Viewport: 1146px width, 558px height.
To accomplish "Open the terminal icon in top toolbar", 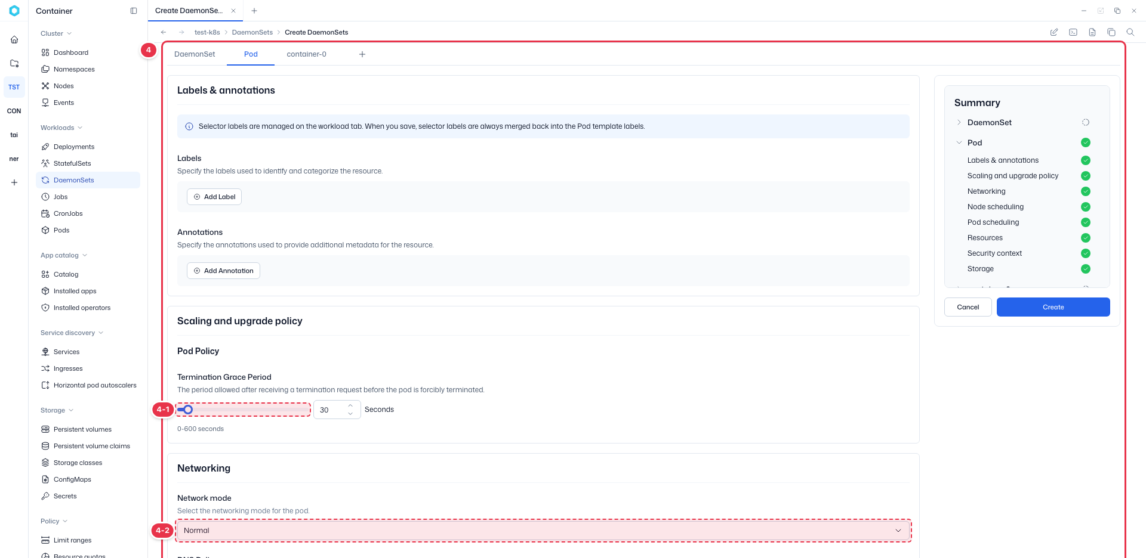I will pyautogui.click(x=1073, y=32).
